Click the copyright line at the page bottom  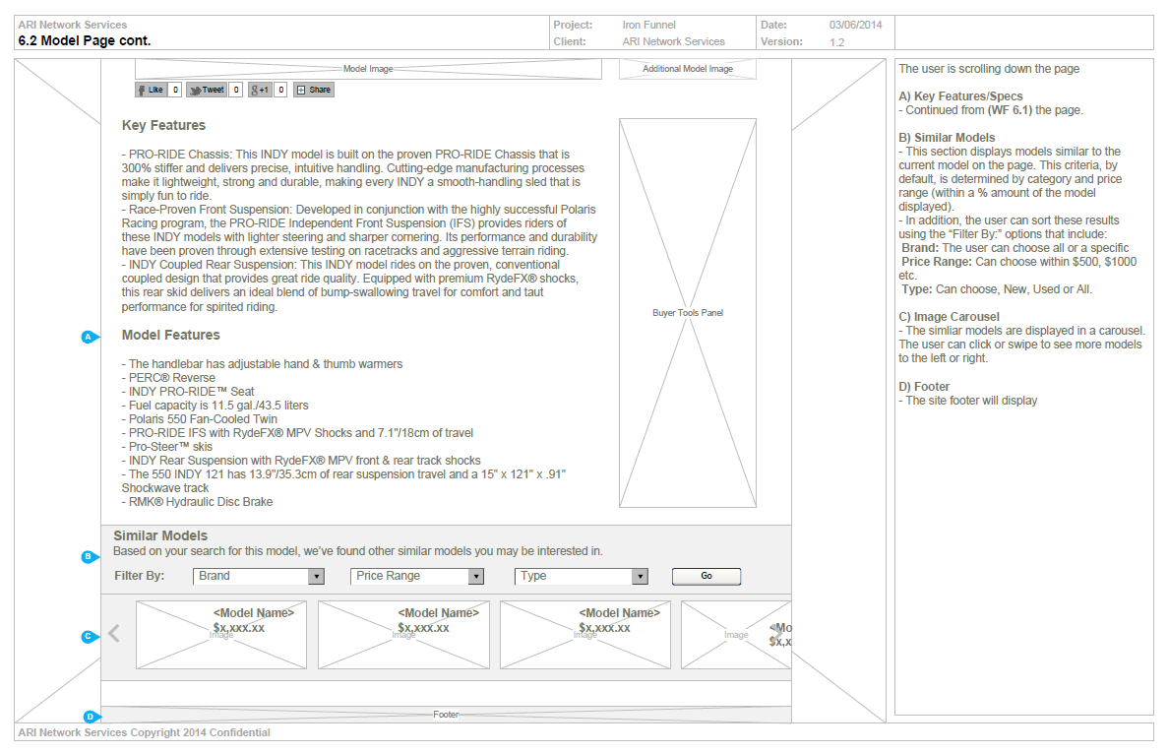[x=144, y=733]
